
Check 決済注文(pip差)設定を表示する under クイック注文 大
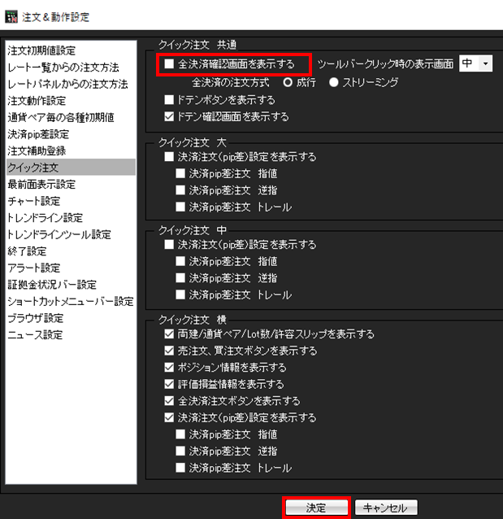click(169, 156)
